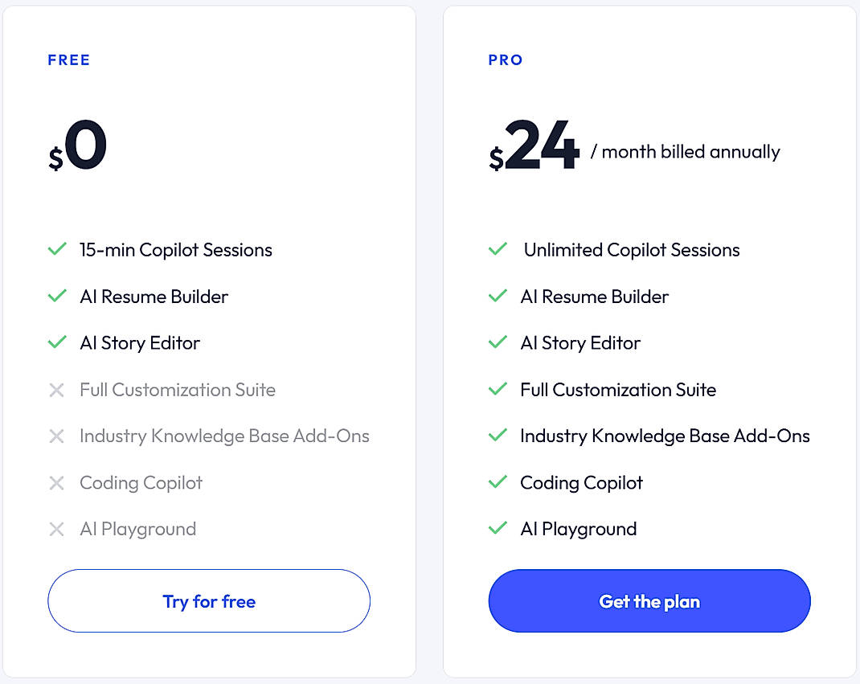860x684 pixels.
Task: Select the PRO plan label
Action: click(506, 59)
